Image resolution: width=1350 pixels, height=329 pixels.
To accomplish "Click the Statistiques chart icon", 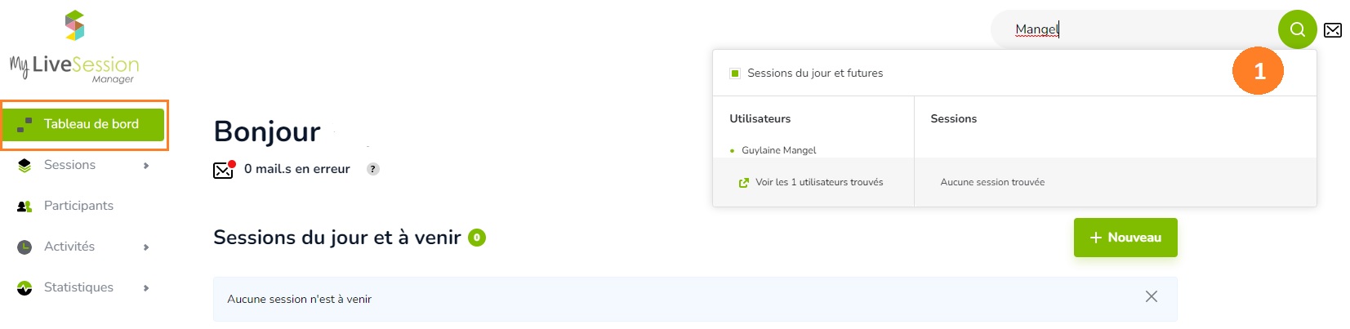I will (x=25, y=287).
